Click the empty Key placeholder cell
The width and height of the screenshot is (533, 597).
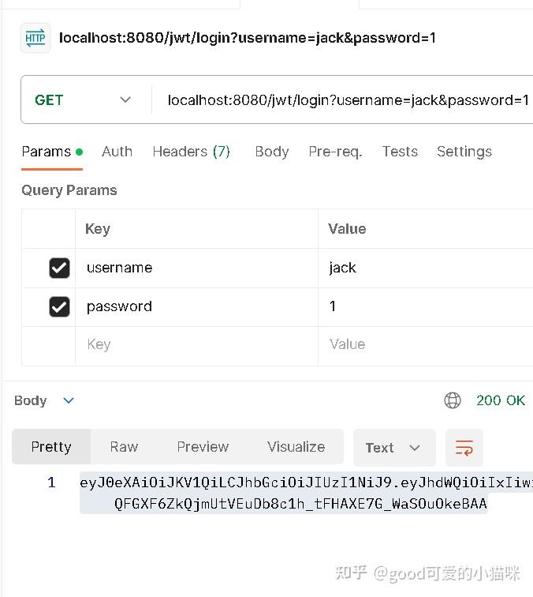197,345
